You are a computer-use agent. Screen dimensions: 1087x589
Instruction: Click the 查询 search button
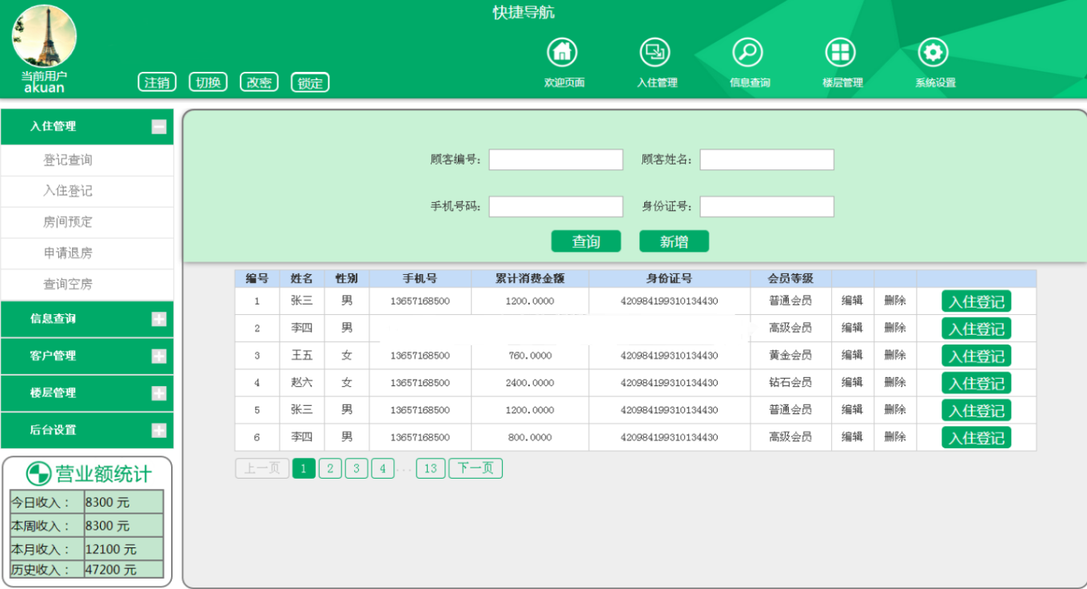pos(586,241)
